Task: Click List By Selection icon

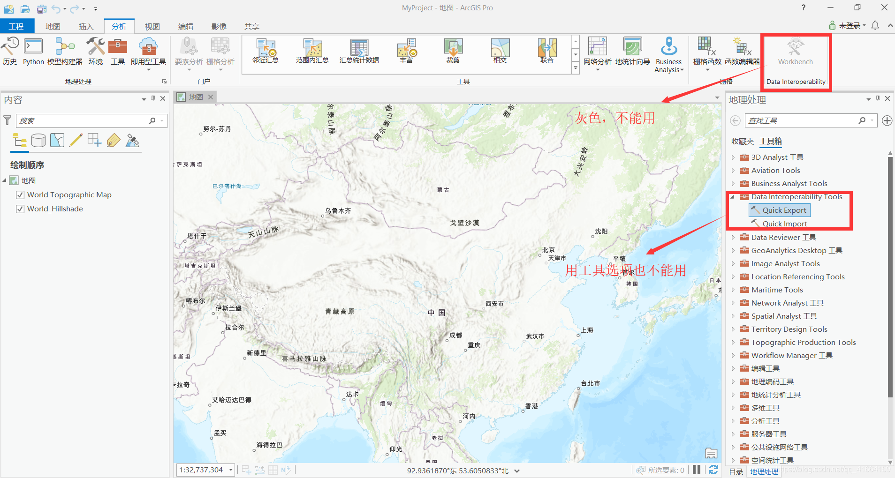Action: click(57, 140)
